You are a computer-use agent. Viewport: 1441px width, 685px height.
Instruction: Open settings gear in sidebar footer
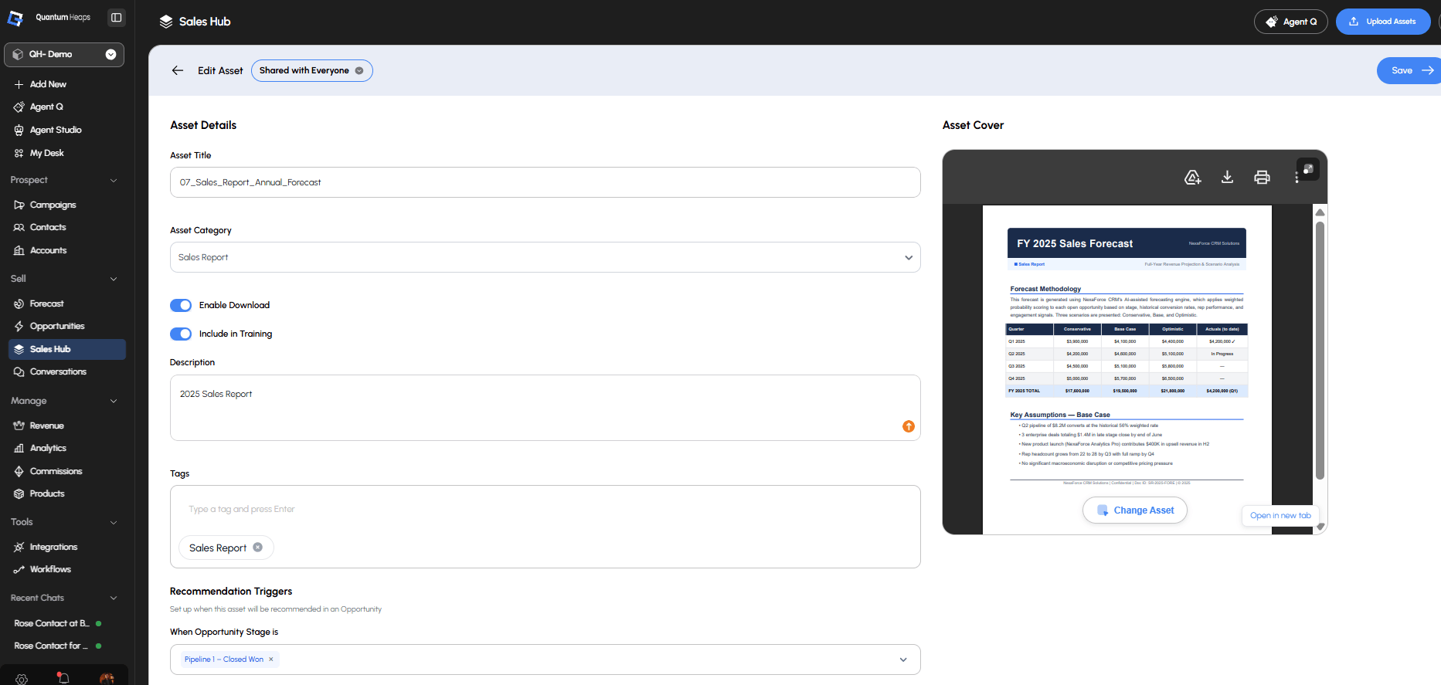point(22,679)
